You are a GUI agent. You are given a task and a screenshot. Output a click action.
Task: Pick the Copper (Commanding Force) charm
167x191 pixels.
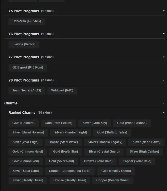coord(70,171)
